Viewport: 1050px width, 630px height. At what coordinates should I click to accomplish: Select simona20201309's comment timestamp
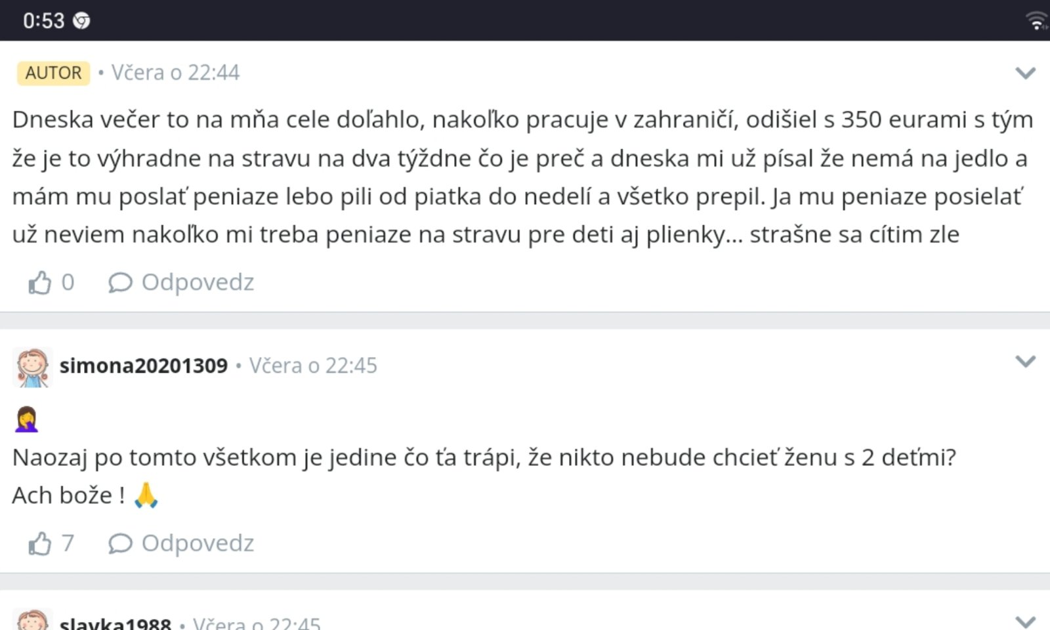point(313,366)
